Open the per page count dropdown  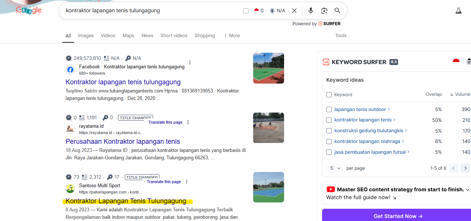click(335, 168)
